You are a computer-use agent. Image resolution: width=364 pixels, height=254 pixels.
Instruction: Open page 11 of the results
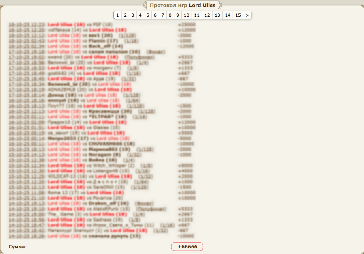click(197, 15)
